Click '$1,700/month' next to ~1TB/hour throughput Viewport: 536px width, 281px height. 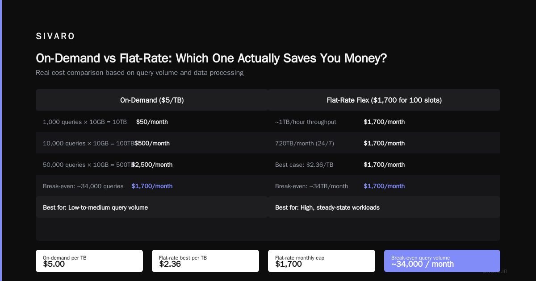[384, 122]
